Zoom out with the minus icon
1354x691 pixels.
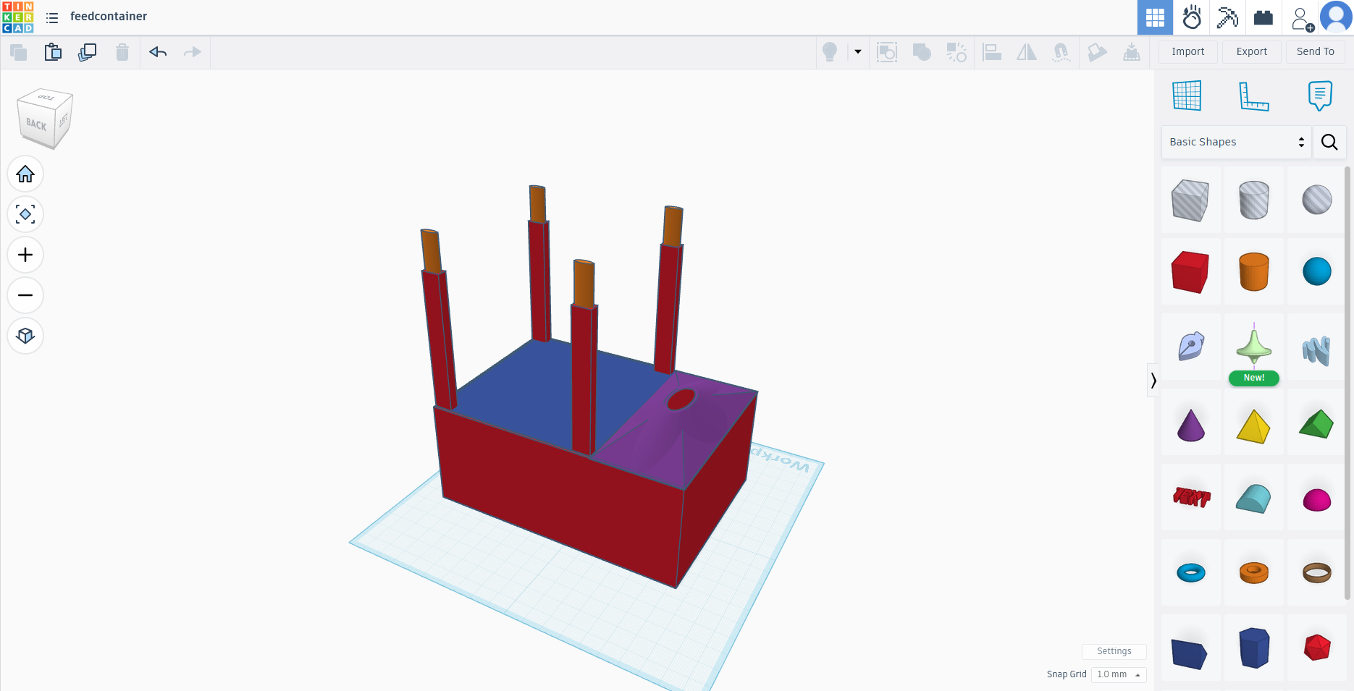pyautogui.click(x=25, y=296)
